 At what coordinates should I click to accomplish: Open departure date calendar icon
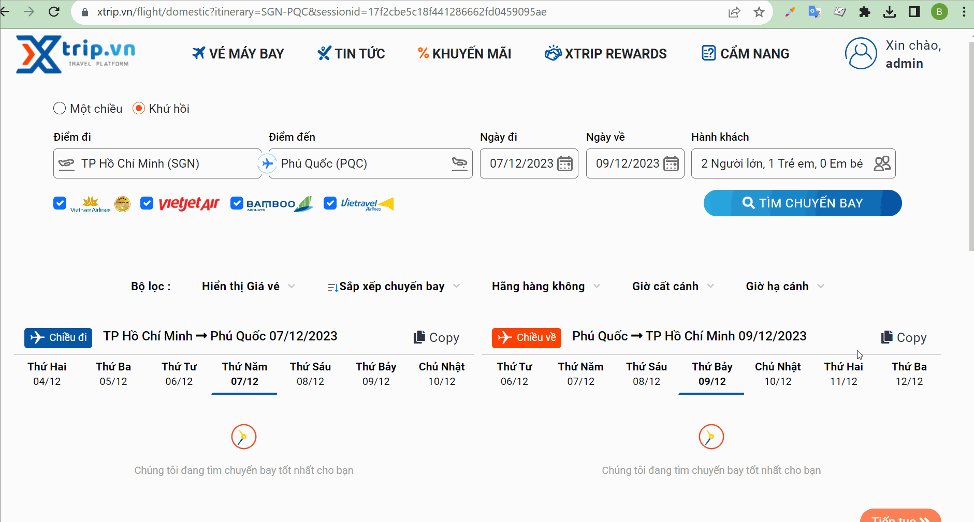coord(565,163)
